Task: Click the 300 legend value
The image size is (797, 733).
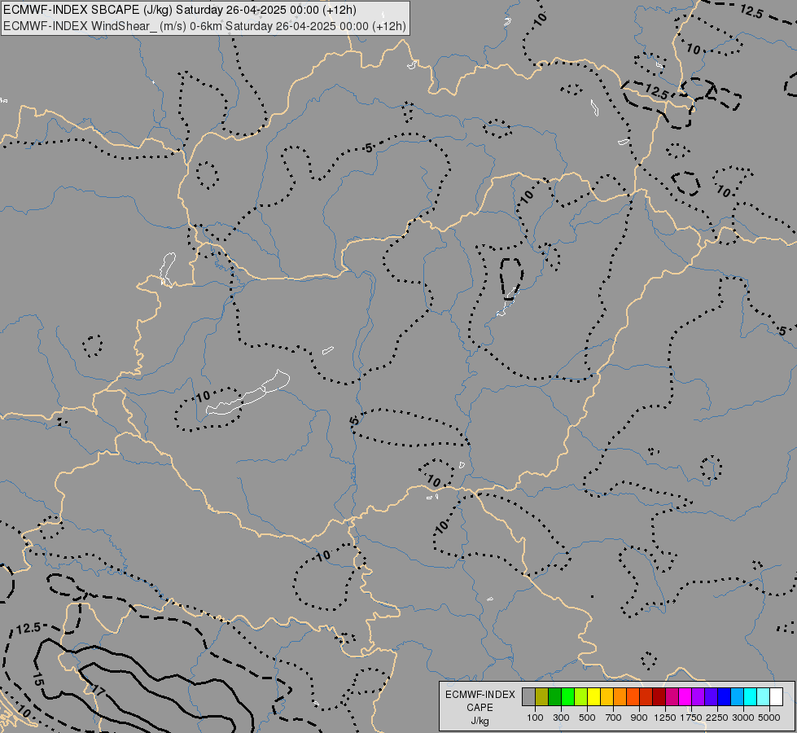Action: (x=561, y=718)
